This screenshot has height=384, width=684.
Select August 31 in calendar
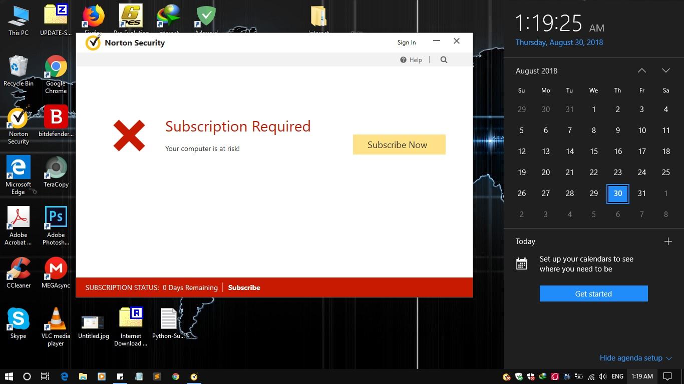642,193
